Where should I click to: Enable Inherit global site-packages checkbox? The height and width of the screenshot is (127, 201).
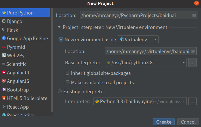(x=68, y=73)
